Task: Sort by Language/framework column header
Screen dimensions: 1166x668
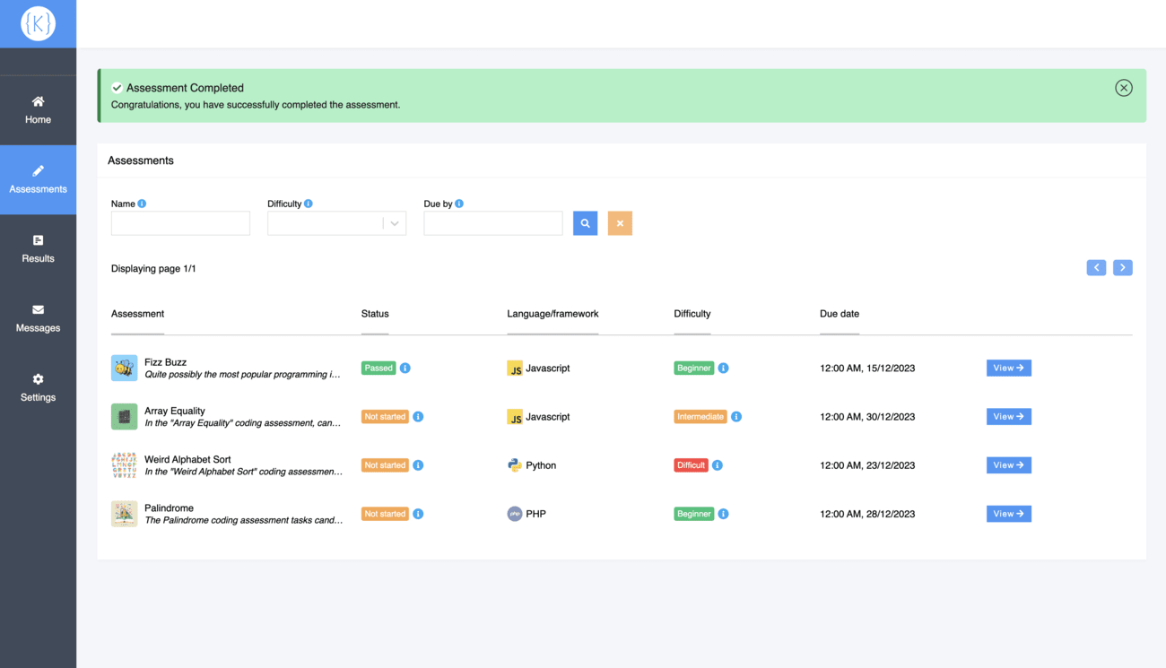Action: tap(553, 314)
